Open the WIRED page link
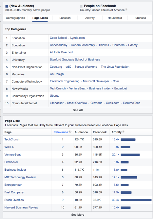 click(9, 147)
